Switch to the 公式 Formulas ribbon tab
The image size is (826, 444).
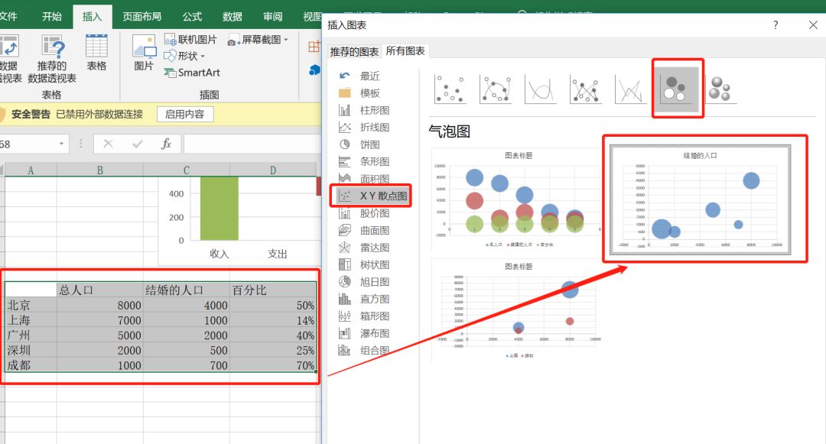tap(192, 16)
